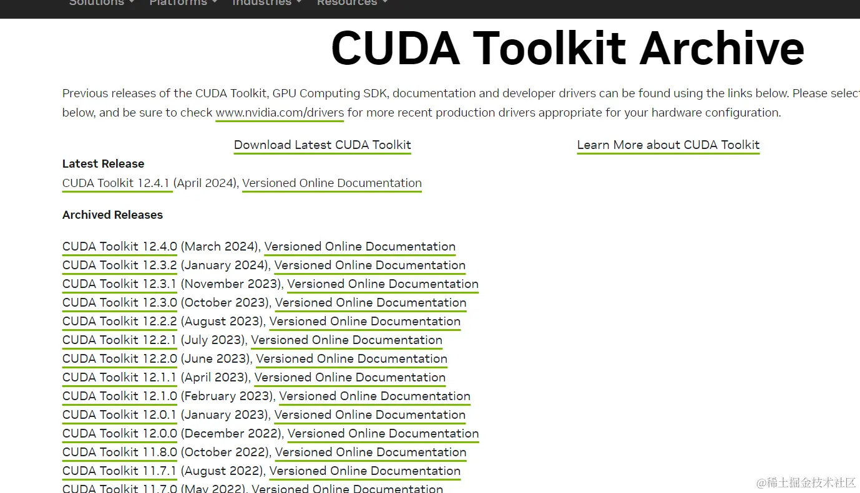The image size is (860, 493).
Task: Click the (July 2023) date text
Action: [x=214, y=340]
